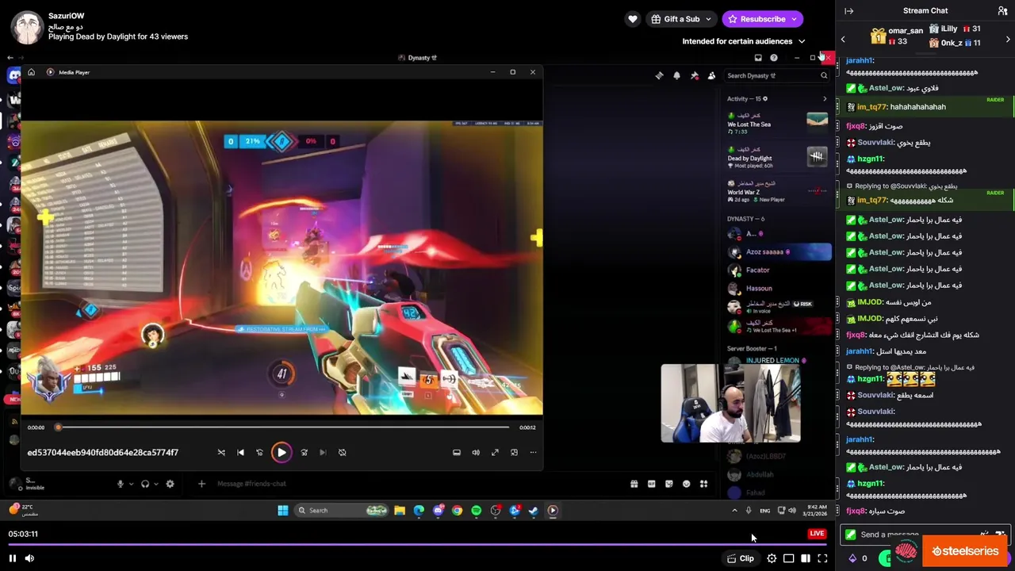Open Discord apps launcher icon
The image size is (1015, 571).
click(x=703, y=484)
